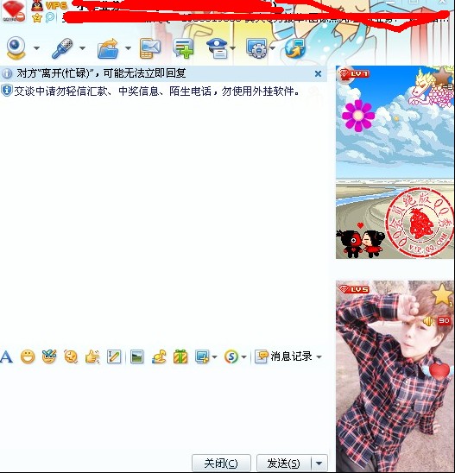The image size is (455, 473).
Task: Click the magnifier icon beside the star
Action: 50,17
